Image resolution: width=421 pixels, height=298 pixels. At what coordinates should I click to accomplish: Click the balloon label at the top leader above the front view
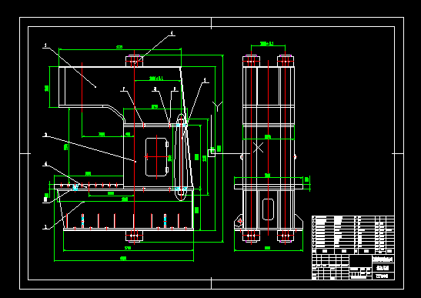(172, 33)
